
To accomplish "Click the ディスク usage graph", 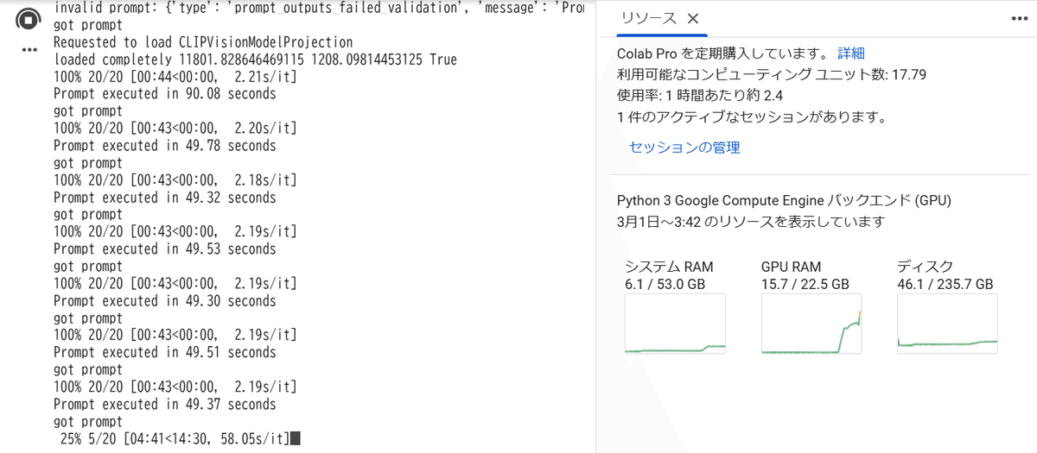I will [947, 324].
